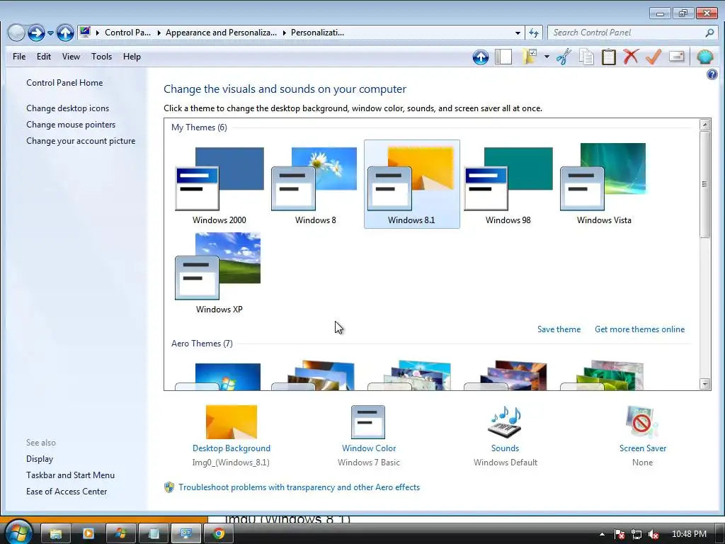Open the dropdown arrow beside Folder Options icon
The width and height of the screenshot is (725, 544).
[x=547, y=57]
